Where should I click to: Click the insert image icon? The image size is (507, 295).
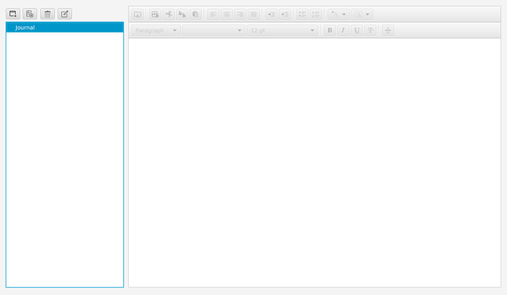pyautogui.click(x=155, y=14)
